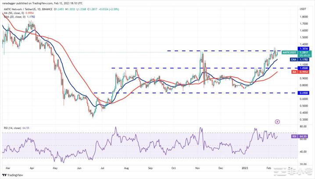Click the red MA tag on price axis
The width and height of the screenshot is (315, 179).
point(285,72)
